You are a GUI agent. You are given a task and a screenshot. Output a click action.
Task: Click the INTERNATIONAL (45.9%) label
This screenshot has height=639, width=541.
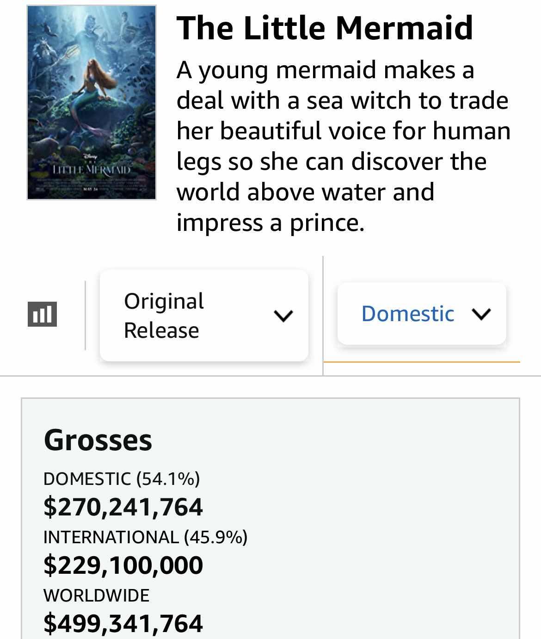[145, 537]
